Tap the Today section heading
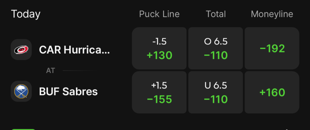The image size is (310, 130). pyautogui.click(x=26, y=14)
